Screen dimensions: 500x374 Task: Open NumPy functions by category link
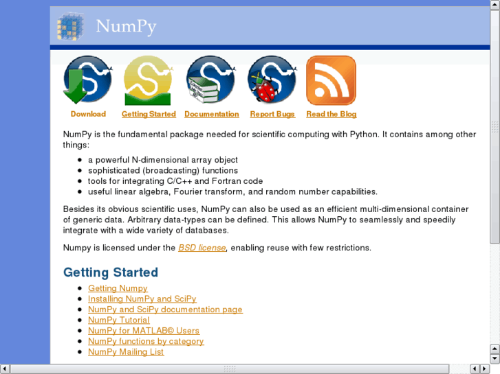(146, 341)
